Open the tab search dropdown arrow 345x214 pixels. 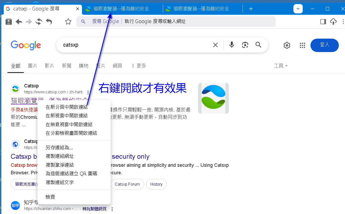tap(298, 9)
